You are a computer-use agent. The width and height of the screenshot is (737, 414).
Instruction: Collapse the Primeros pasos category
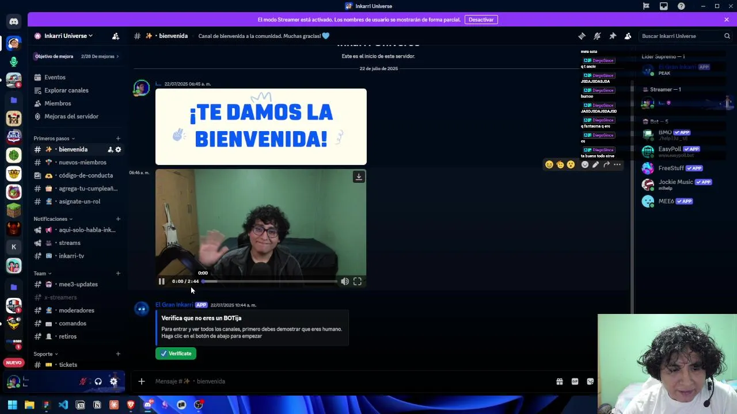54,139
